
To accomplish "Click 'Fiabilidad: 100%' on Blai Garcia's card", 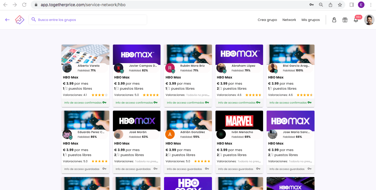I will point(293,71).
